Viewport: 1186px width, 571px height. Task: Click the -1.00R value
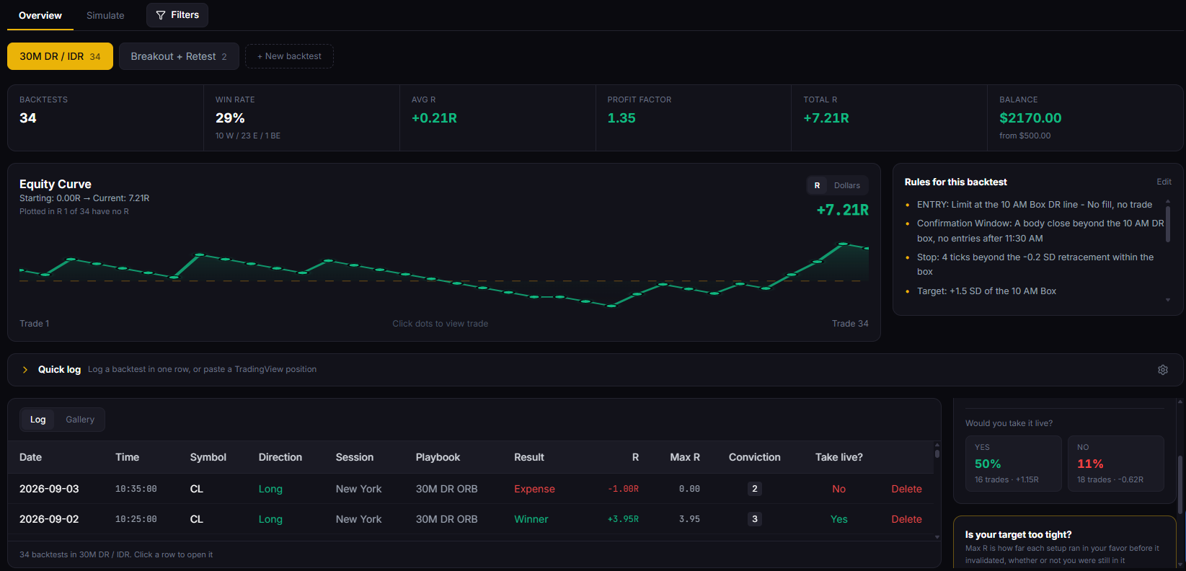[623, 489]
